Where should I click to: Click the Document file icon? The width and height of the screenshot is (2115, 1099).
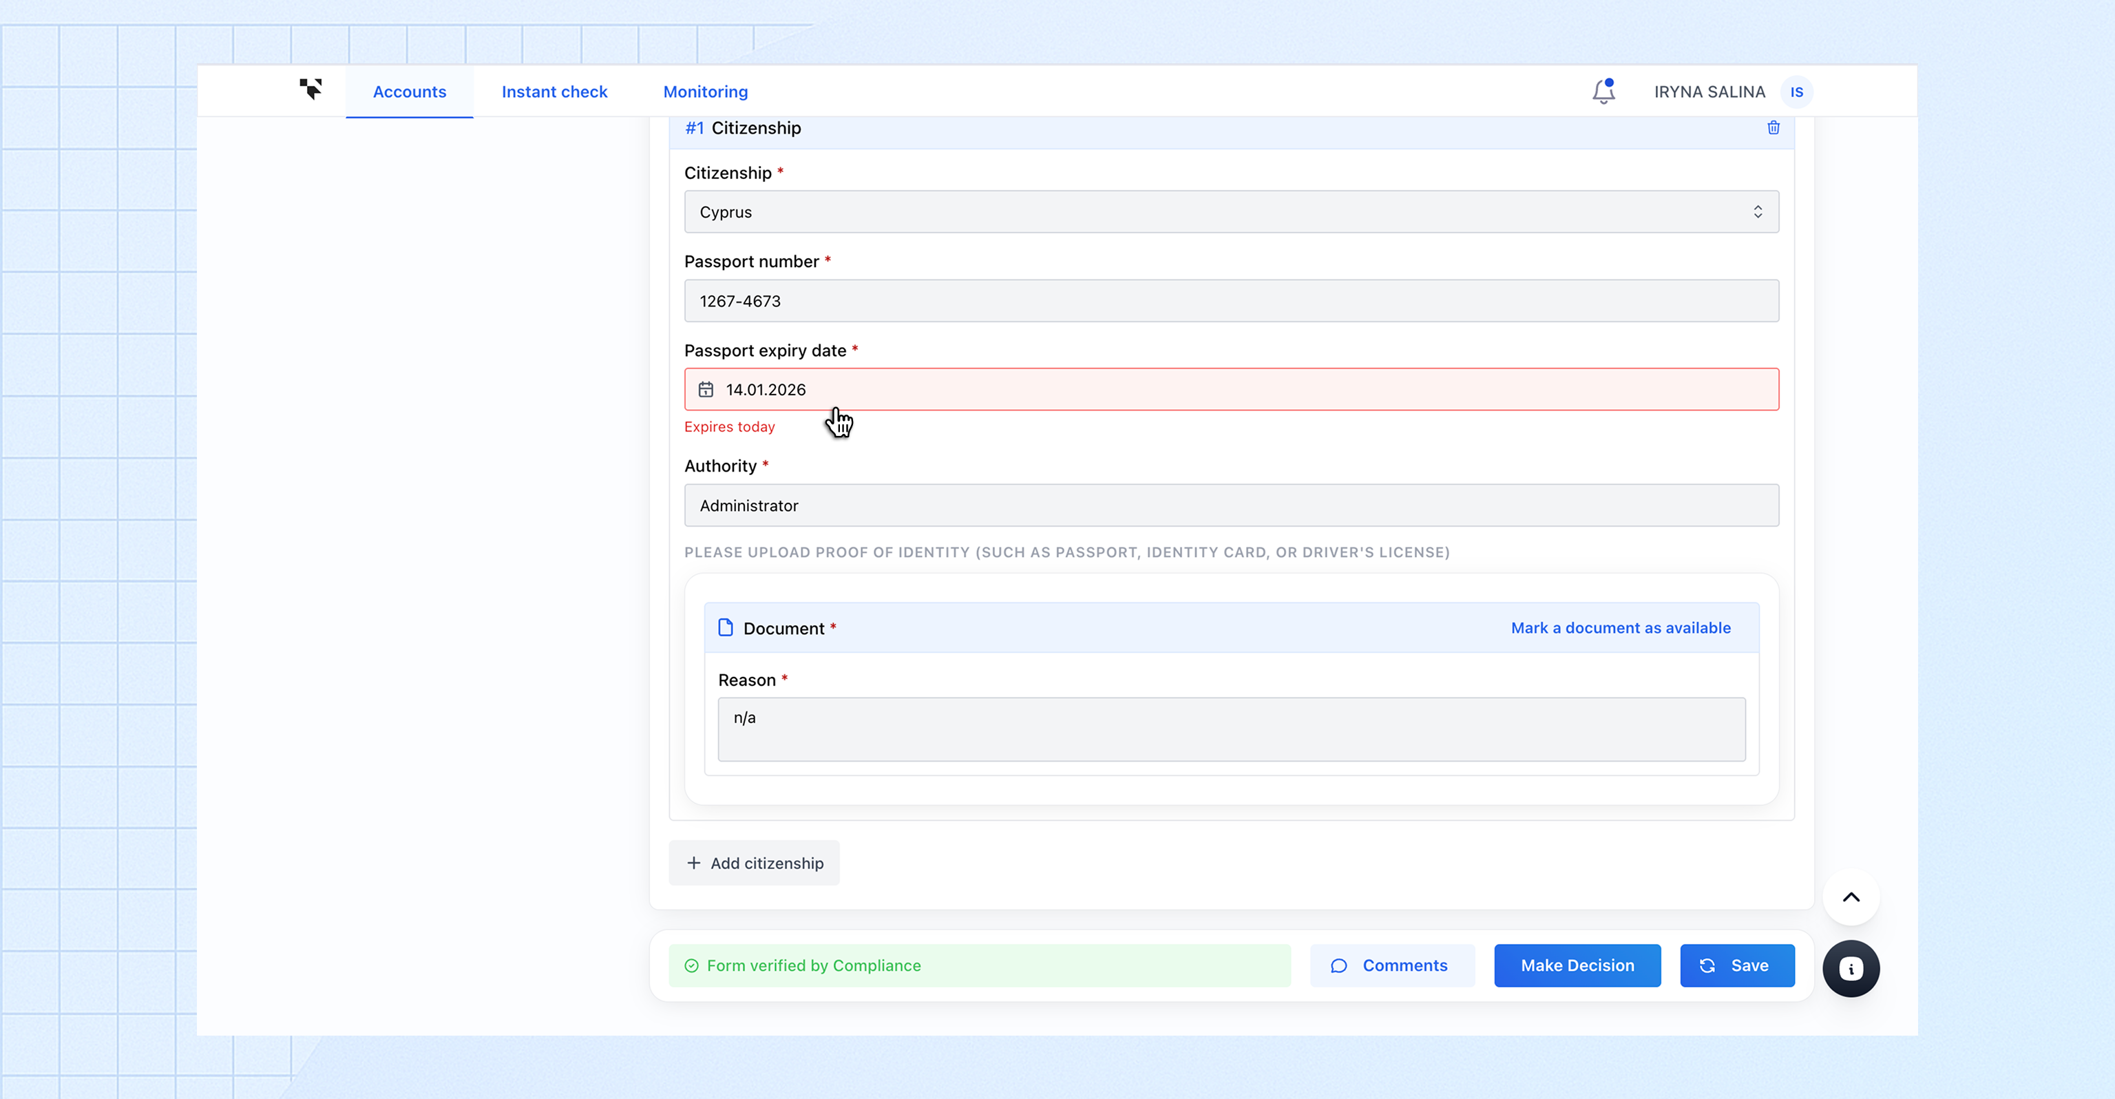coord(726,627)
